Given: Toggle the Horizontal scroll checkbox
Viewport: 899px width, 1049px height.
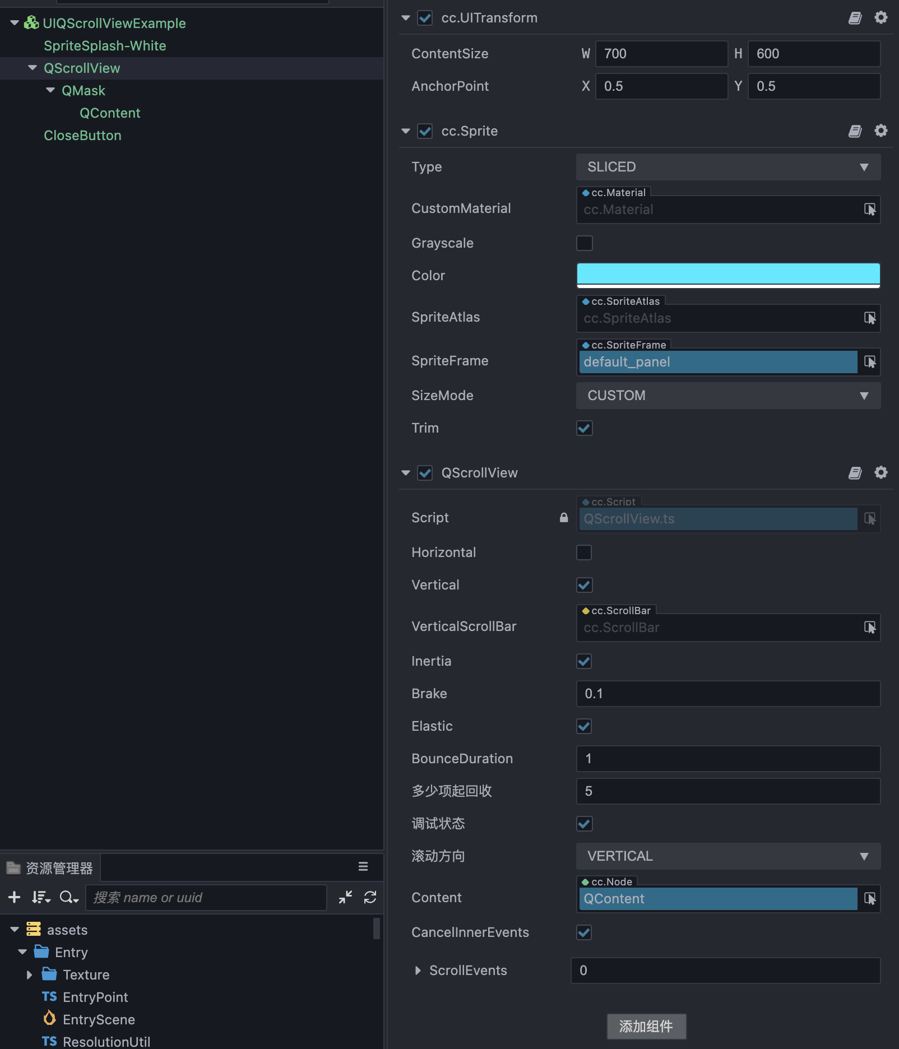Looking at the screenshot, I should point(584,553).
